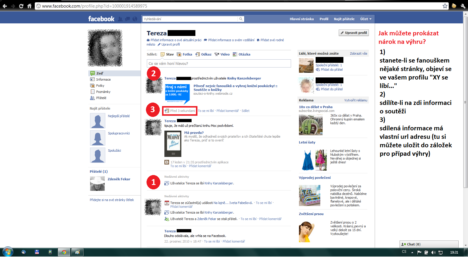This screenshot has height=263, width=468.
Task: Click Knihy Kanzelsberger in the post header
Action: 244,78
